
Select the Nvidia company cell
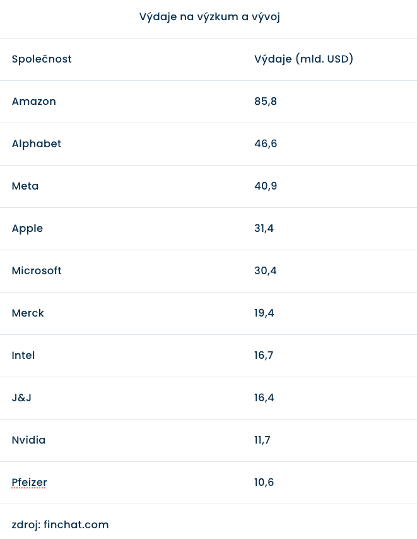[x=28, y=440]
